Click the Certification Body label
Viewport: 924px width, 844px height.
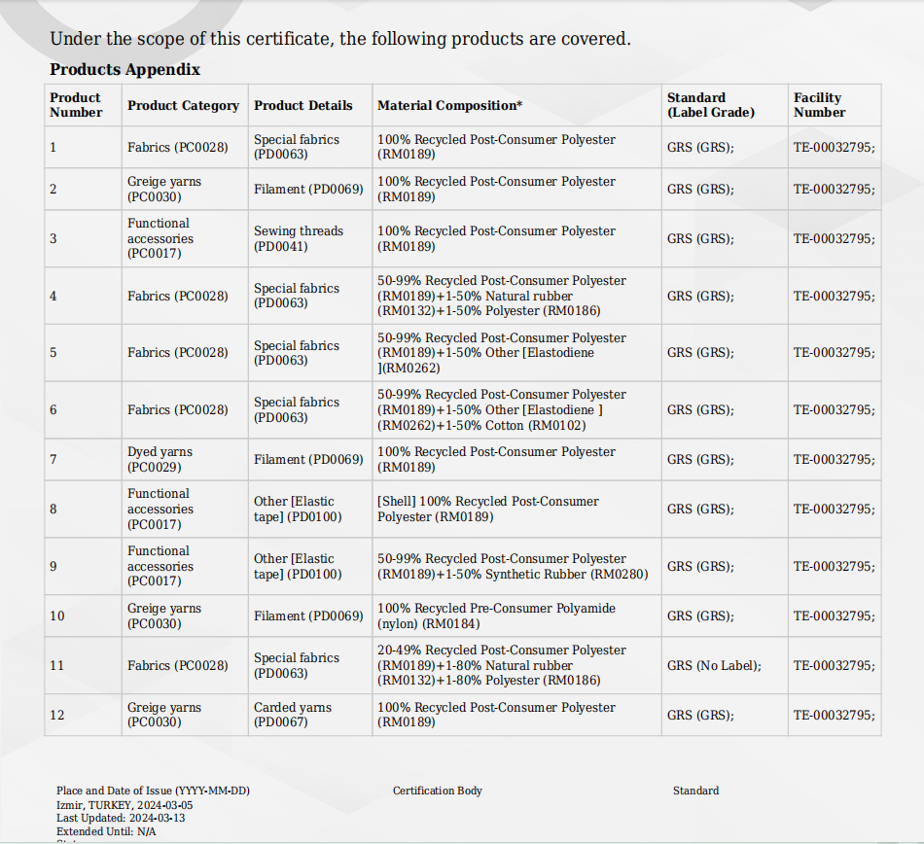tap(438, 791)
